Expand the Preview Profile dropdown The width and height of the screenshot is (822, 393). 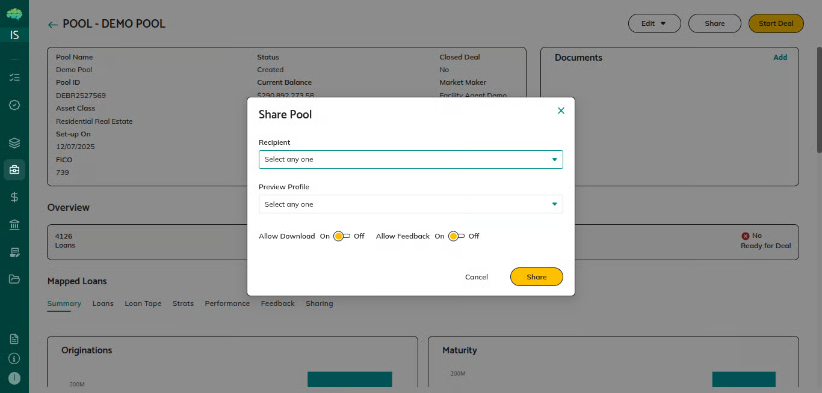pos(410,204)
